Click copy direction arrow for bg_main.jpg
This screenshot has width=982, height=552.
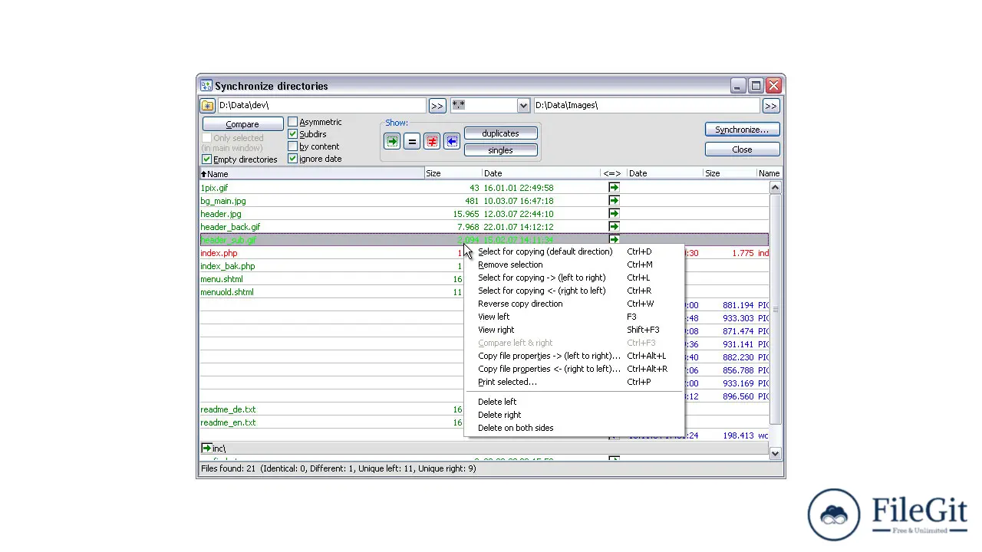click(x=614, y=201)
